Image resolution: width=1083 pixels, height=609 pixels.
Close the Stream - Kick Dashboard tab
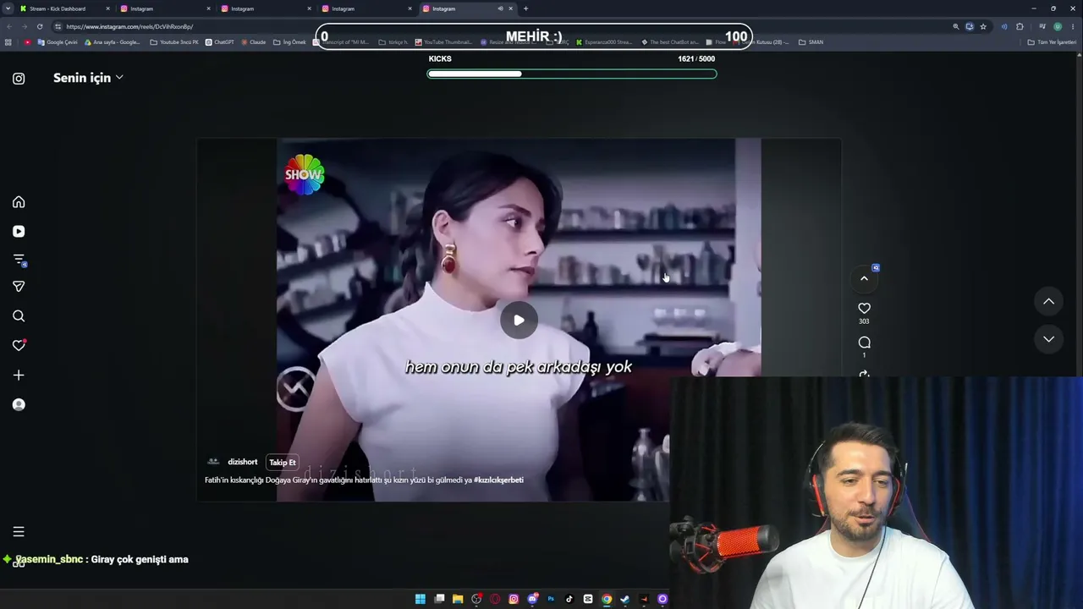pos(107,8)
